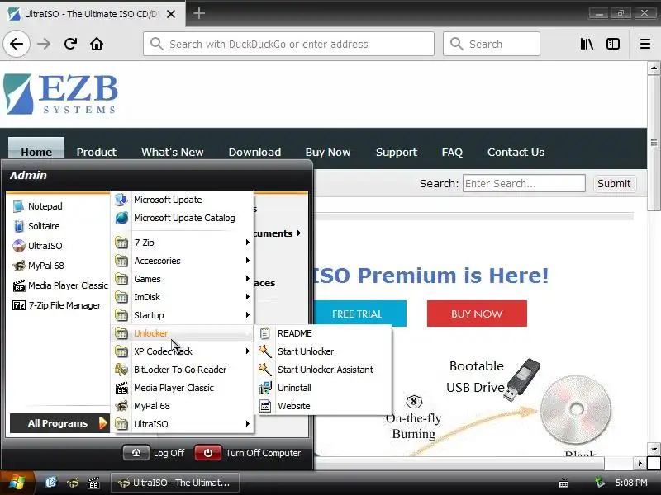Expand the XP Codec Pack folder
Viewport: 661px width, 495px height.
click(182, 351)
